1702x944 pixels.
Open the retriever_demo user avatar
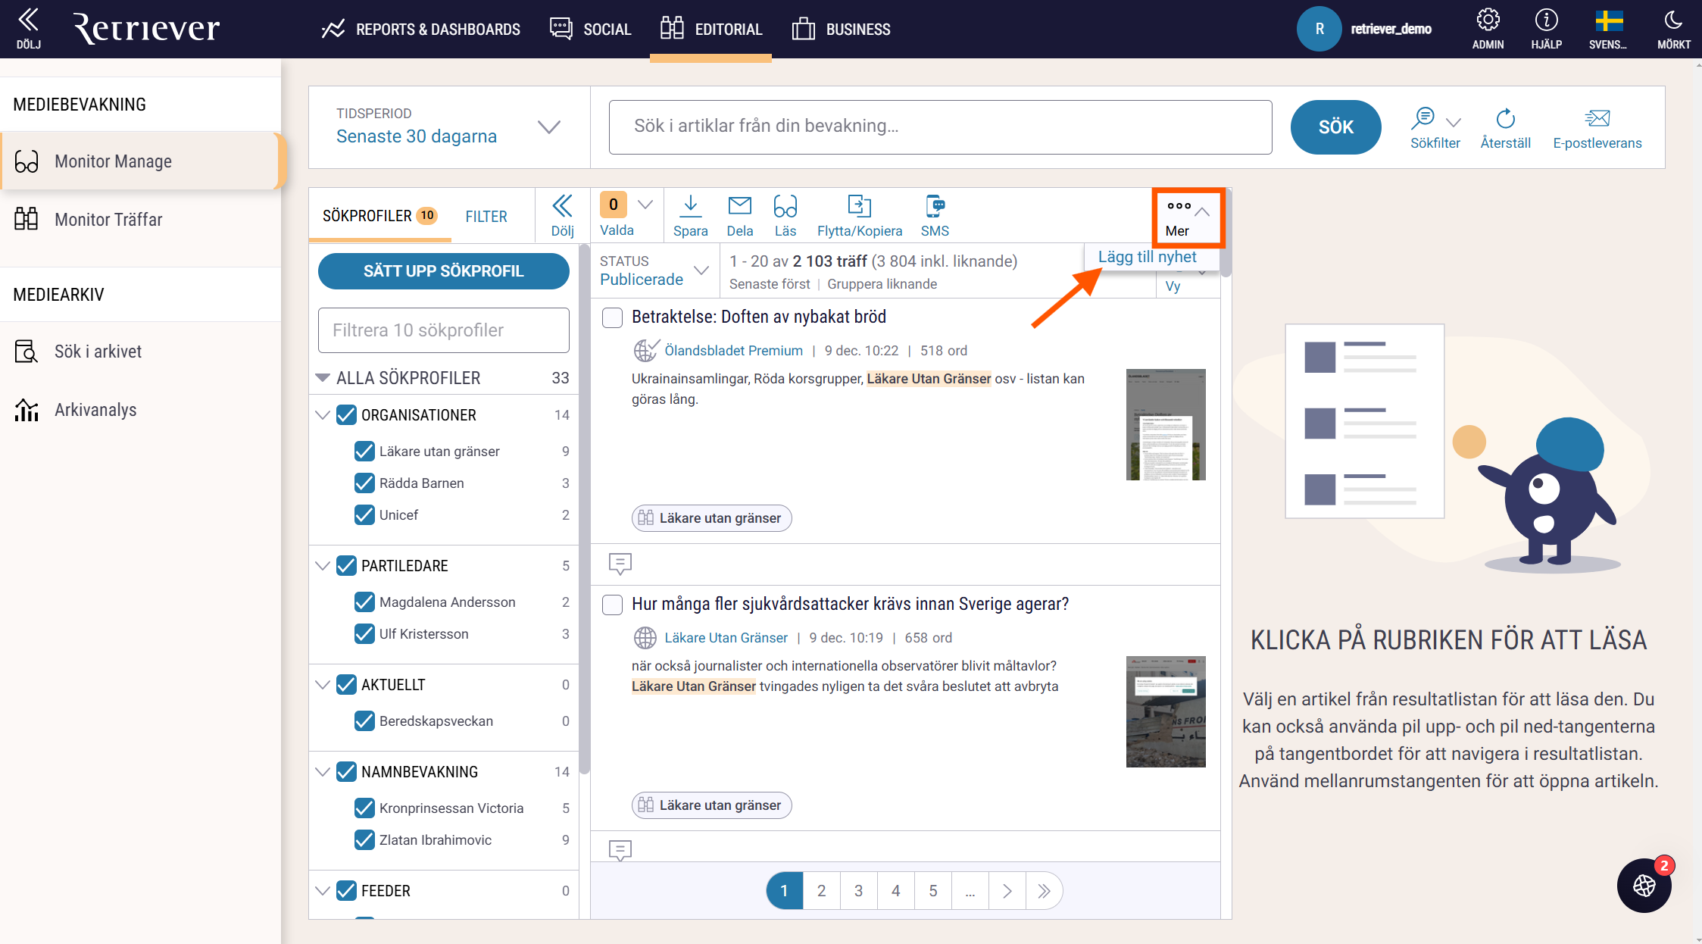(x=1319, y=29)
